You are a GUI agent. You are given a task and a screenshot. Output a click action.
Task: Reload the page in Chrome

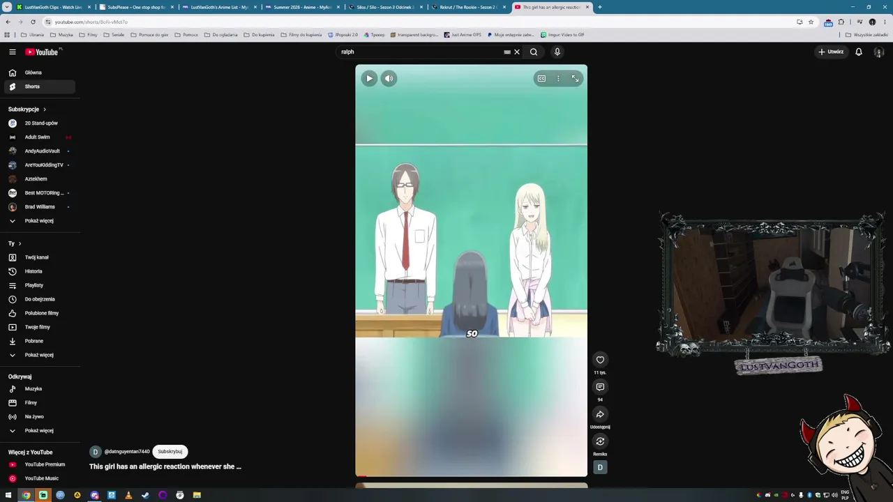click(x=33, y=22)
